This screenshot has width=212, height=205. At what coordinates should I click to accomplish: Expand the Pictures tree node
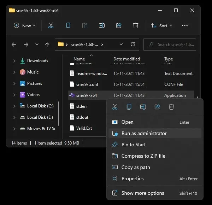[14, 83]
